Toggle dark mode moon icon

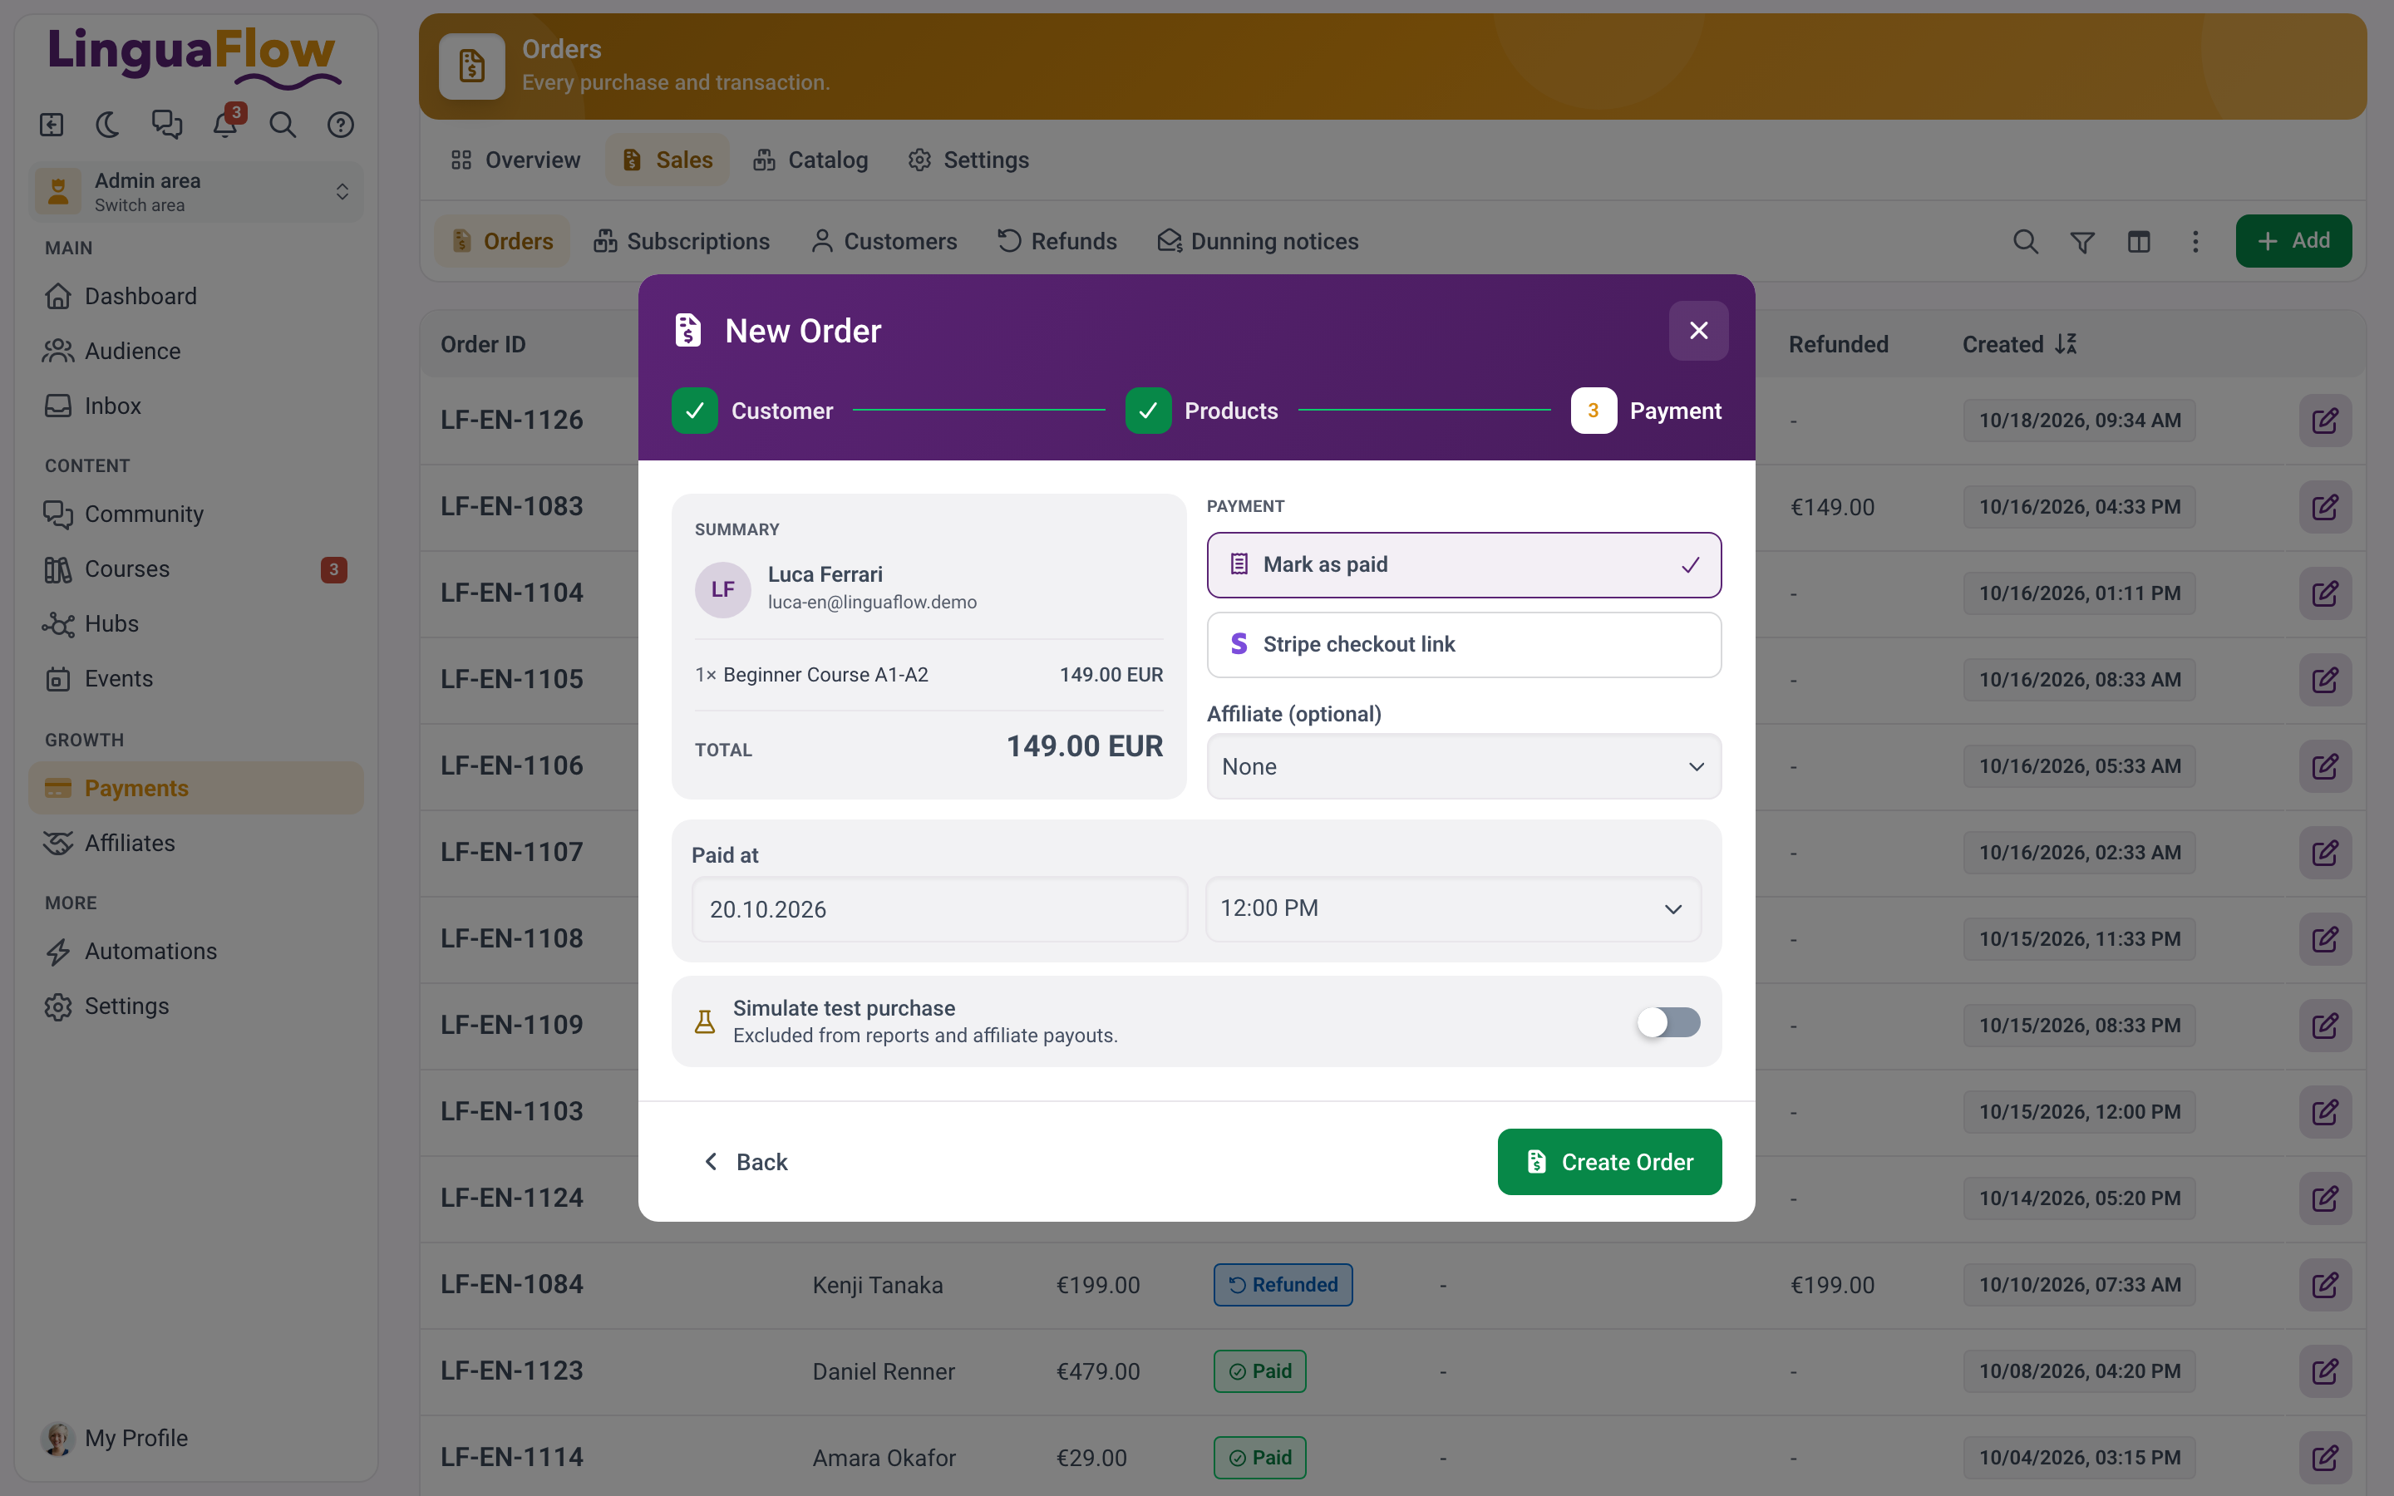(x=108, y=125)
